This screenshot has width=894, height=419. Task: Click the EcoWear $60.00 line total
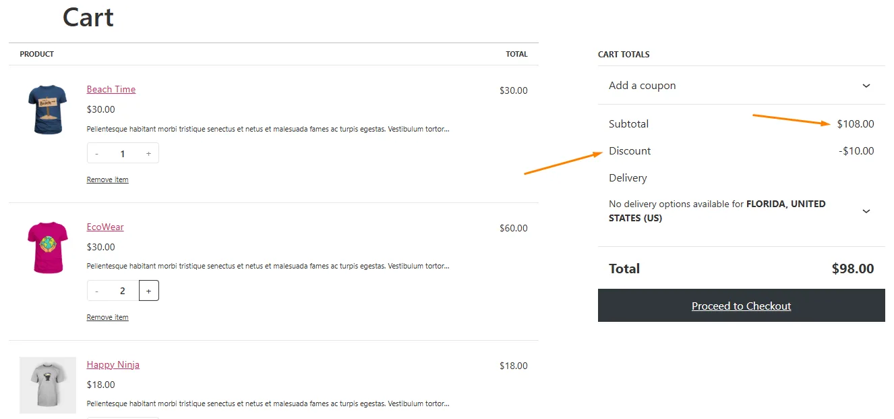pos(513,228)
